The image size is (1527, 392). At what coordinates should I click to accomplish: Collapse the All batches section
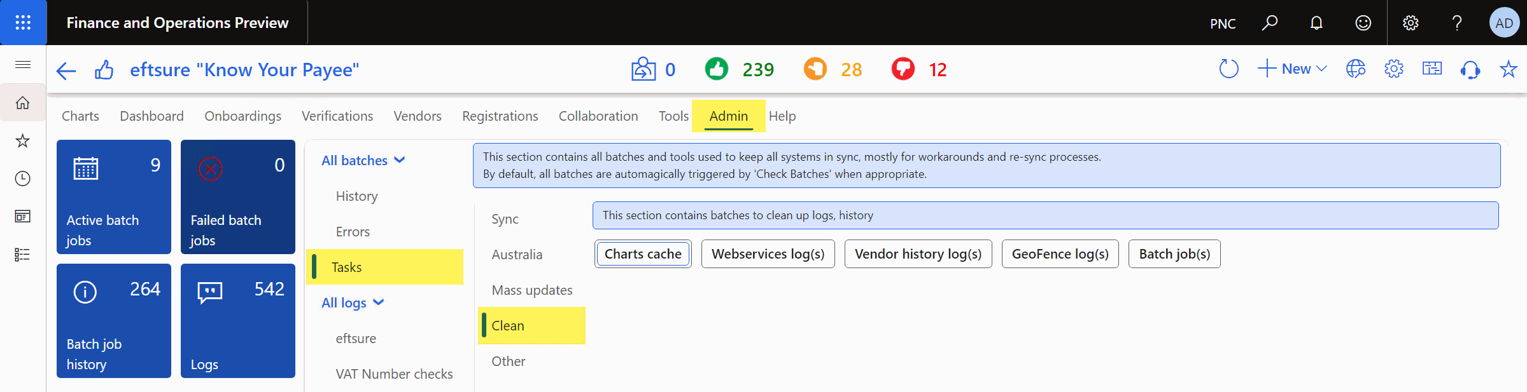click(x=363, y=161)
